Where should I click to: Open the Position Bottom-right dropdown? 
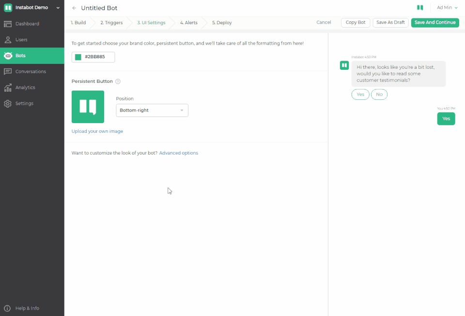click(x=152, y=111)
